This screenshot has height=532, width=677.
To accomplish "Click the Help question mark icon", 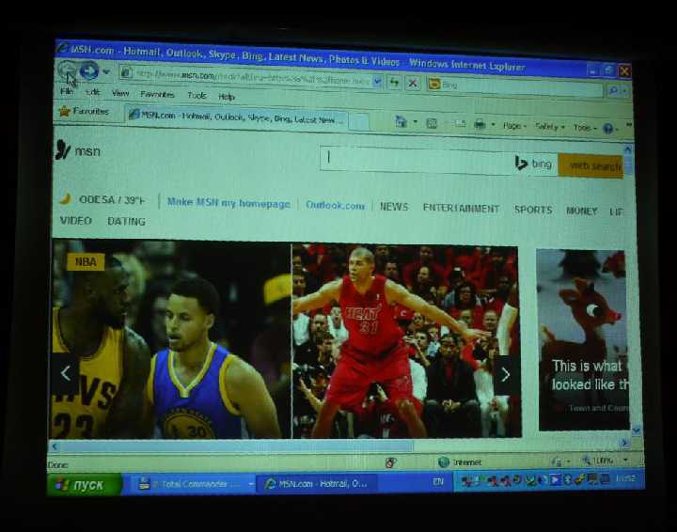I will [608, 128].
